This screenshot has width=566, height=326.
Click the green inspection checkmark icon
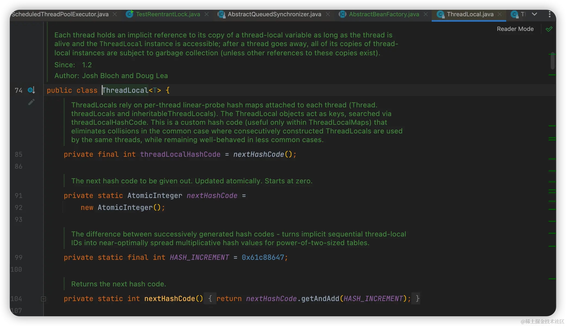coord(549,29)
